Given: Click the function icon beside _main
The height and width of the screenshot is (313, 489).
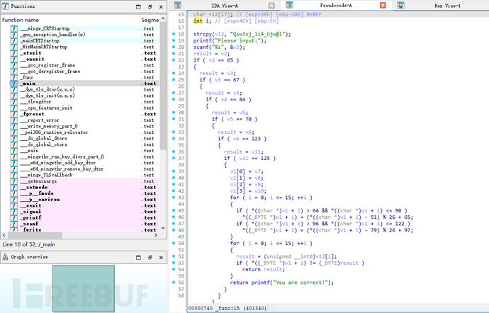Looking at the screenshot, I should [15, 84].
